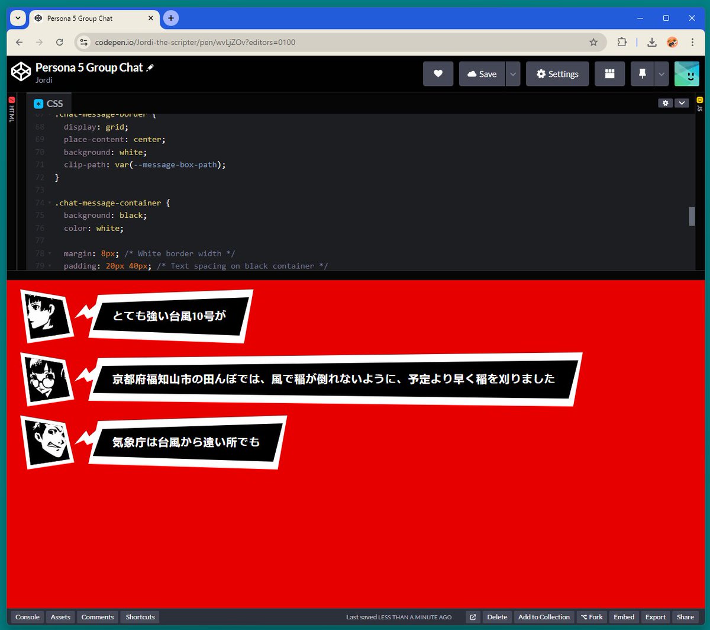Viewport: 710px width, 630px height.
Task: Open the Save options dropdown arrow
Action: click(x=513, y=74)
